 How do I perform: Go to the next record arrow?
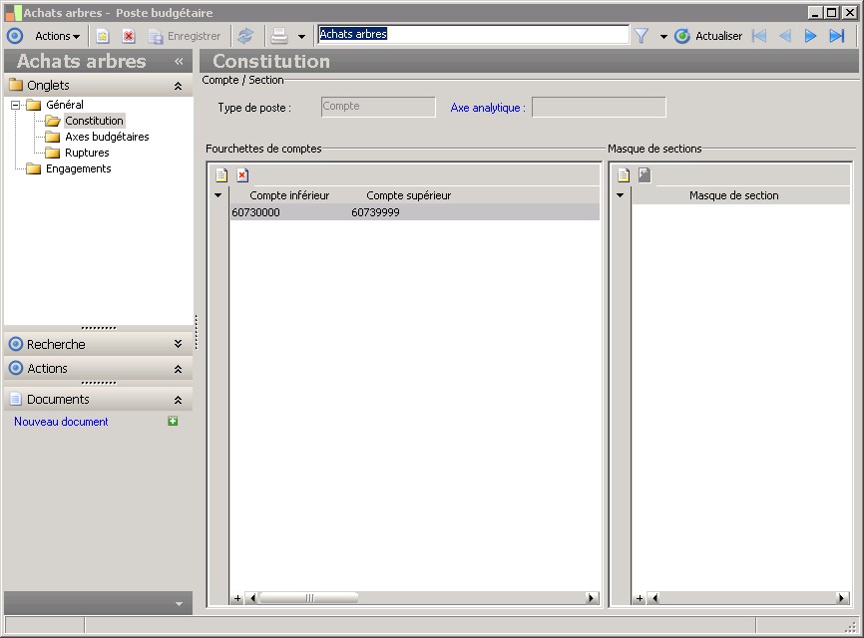[811, 36]
